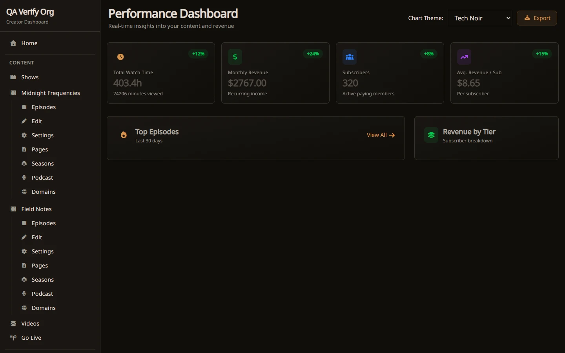Click Episodes icon under Midnight Frequencies

point(24,107)
